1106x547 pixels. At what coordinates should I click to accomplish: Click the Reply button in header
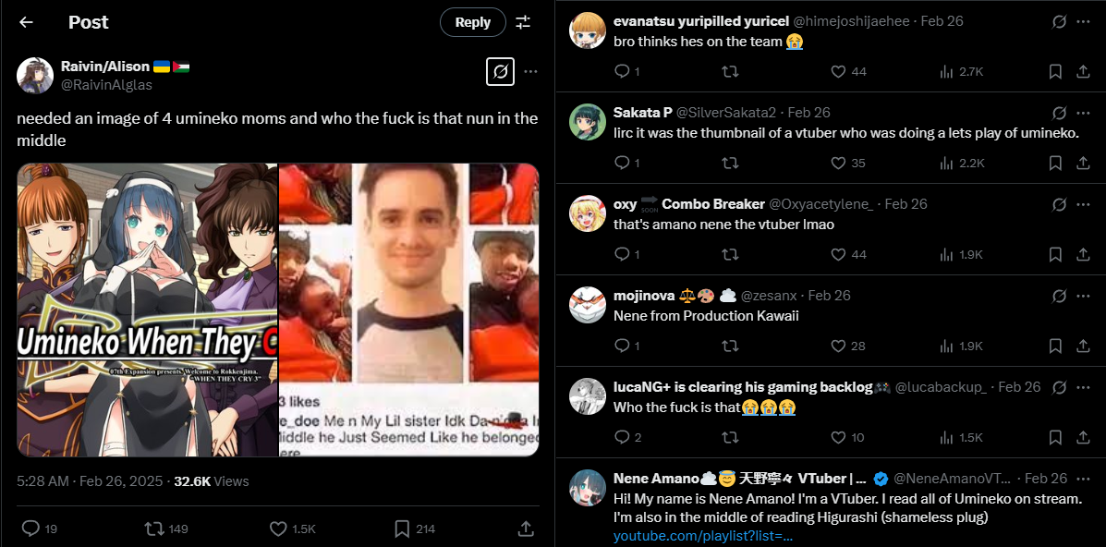tap(472, 22)
